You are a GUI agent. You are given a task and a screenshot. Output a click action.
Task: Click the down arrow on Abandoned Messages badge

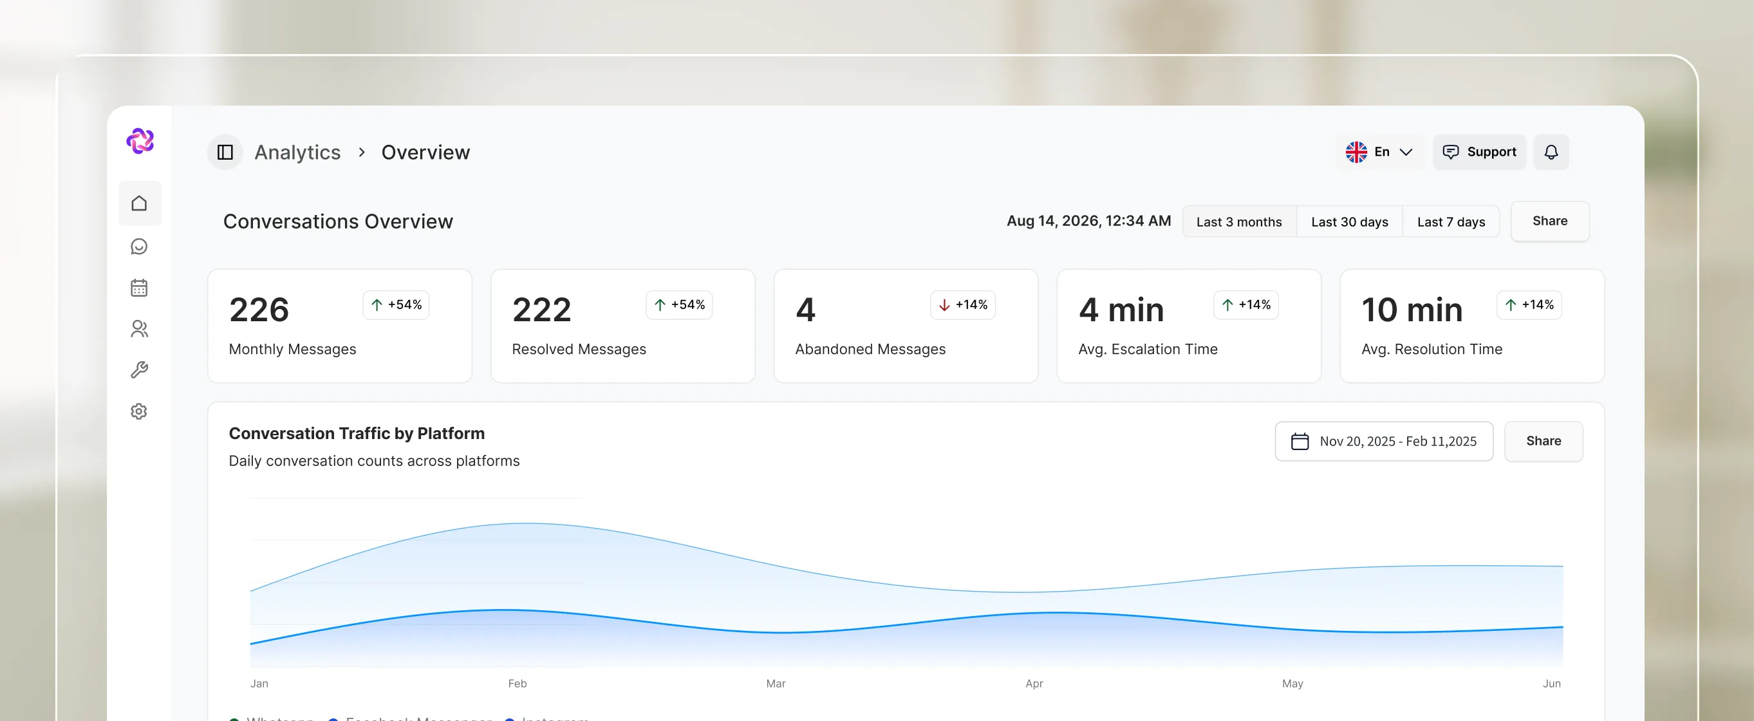click(x=944, y=305)
